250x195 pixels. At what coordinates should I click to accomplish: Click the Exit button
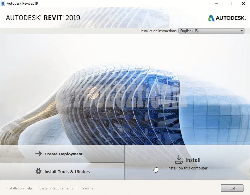click(x=232, y=188)
